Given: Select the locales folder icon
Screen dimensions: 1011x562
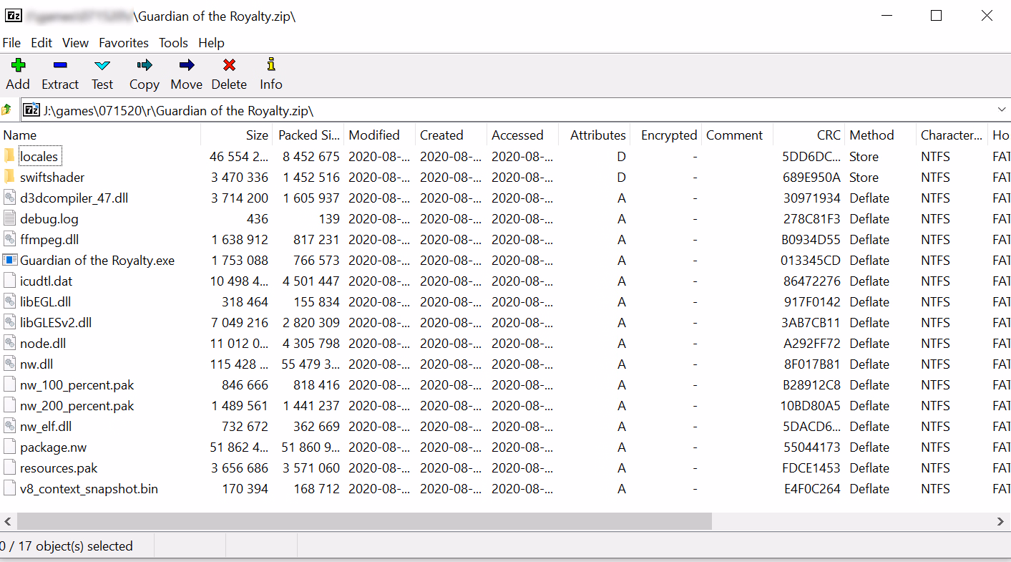Looking at the screenshot, I should click(9, 156).
